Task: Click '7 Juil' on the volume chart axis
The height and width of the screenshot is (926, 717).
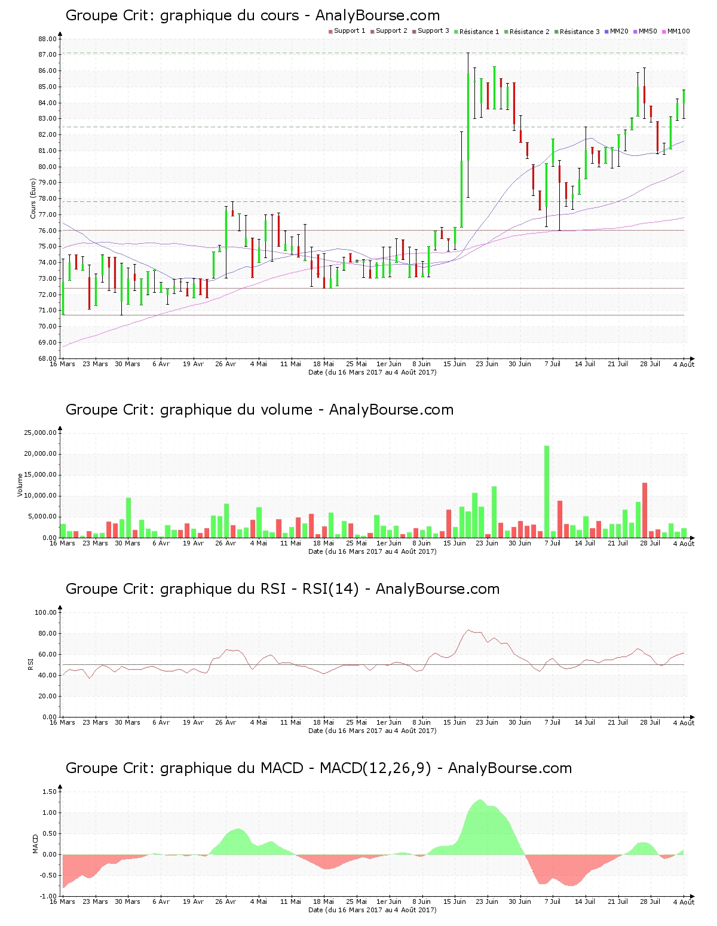Action: tap(553, 543)
